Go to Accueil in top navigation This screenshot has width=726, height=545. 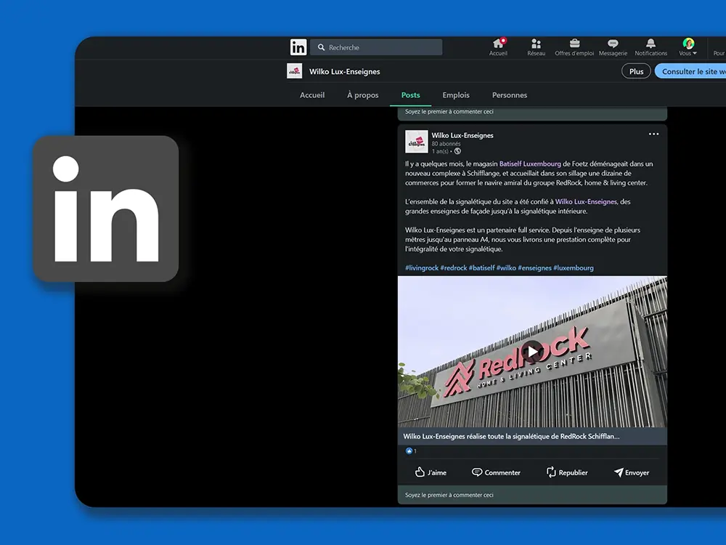(498, 47)
